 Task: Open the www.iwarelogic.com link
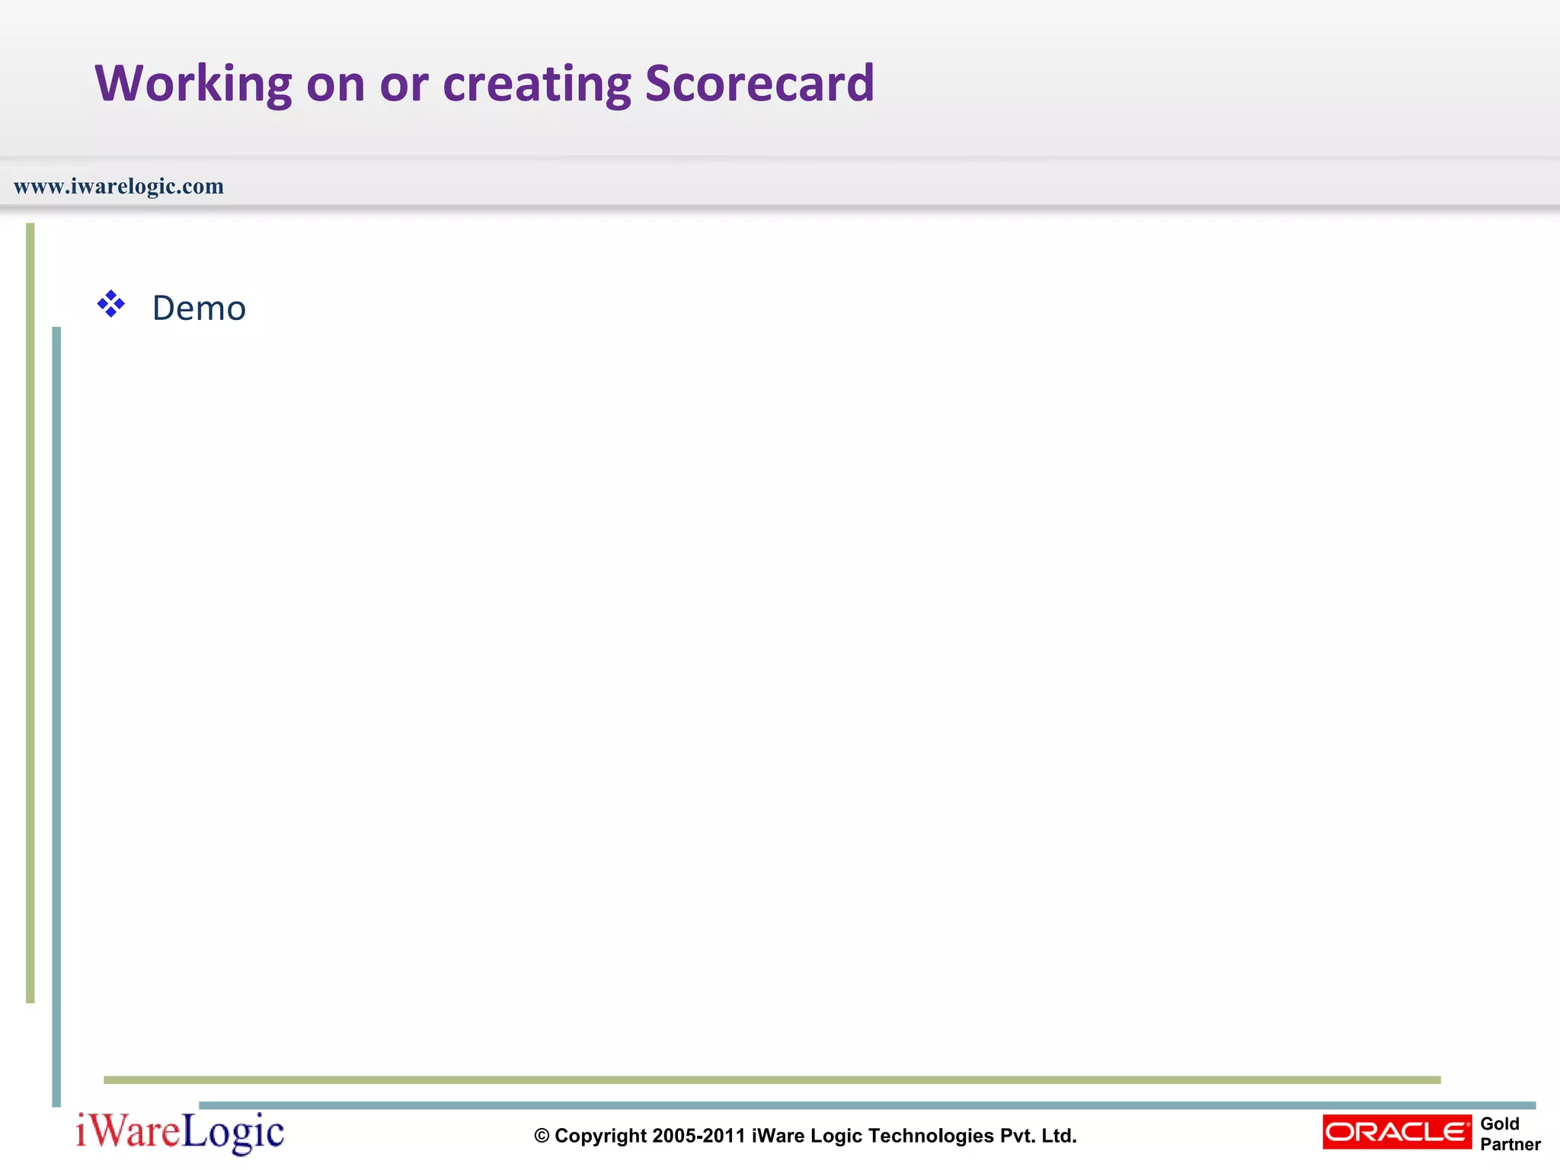click(x=119, y=187)
